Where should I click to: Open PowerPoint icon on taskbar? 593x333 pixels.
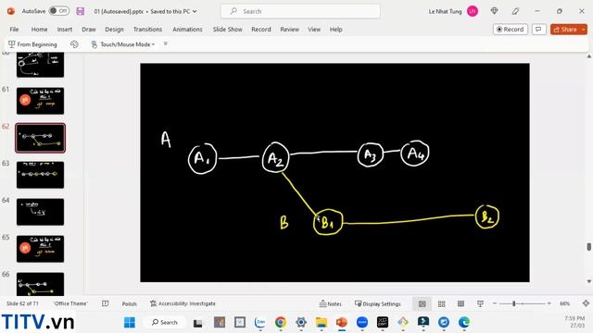pos(342,323)
